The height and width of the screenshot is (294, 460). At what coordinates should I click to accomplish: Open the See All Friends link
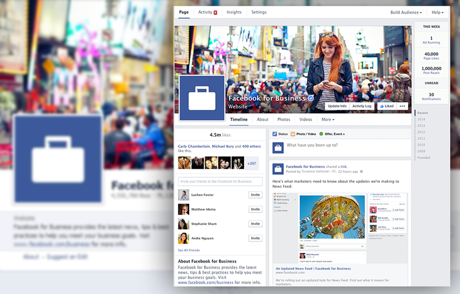point(189,250)
